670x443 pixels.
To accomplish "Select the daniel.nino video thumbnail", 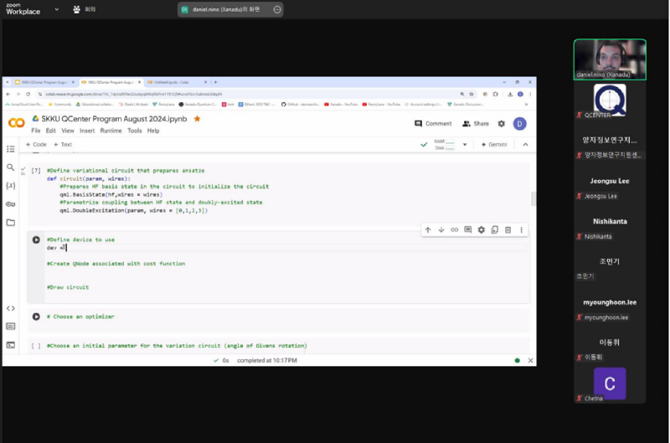I will tap(610, 59).
